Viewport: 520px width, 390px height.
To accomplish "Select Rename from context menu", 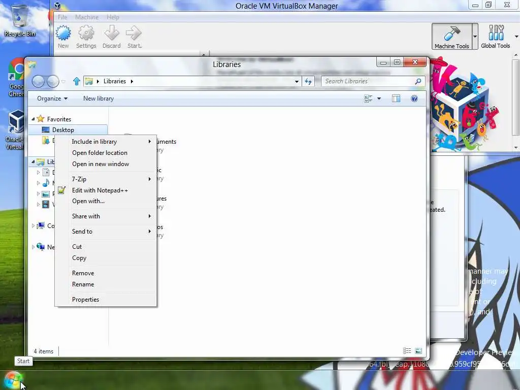I will click(106, 284).
